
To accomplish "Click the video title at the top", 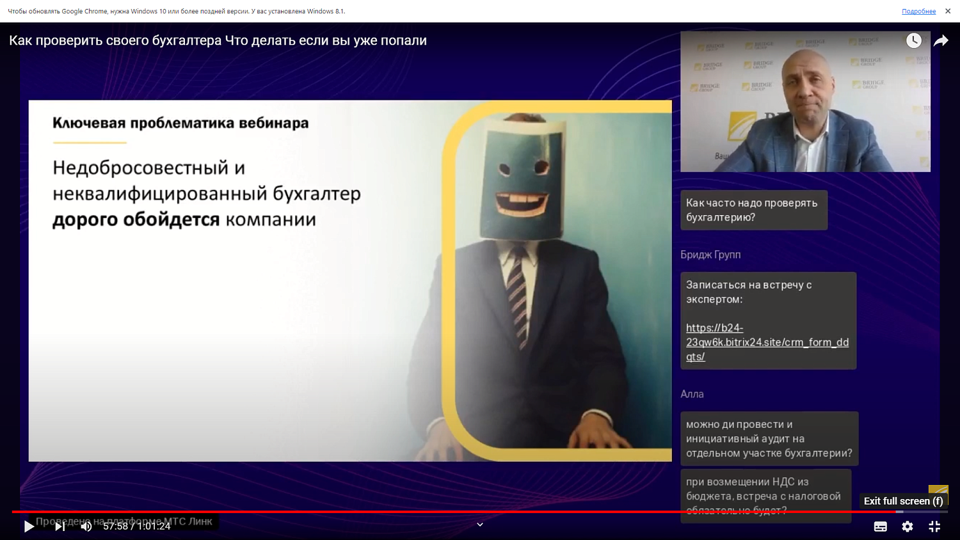I will (218, 40).
